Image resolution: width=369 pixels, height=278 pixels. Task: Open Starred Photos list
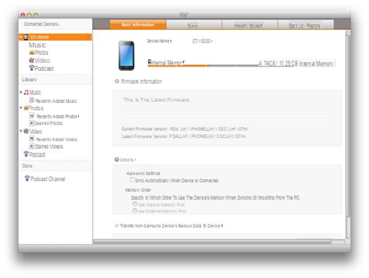pos(48,123)
